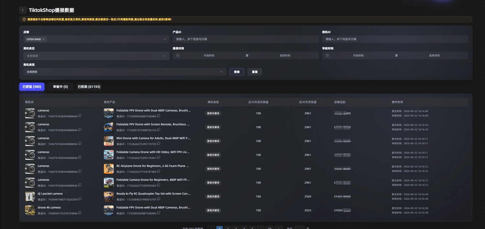Viewport: 485px width, 229px height.
Task: Set 提报时间 start time field
Action: [209, 56]
